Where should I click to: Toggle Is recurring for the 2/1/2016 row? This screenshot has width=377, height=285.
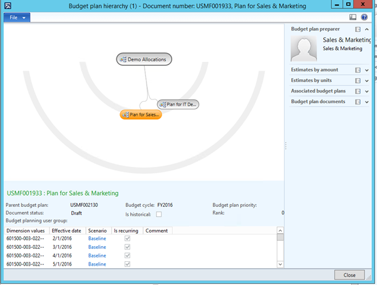point(128,239)
